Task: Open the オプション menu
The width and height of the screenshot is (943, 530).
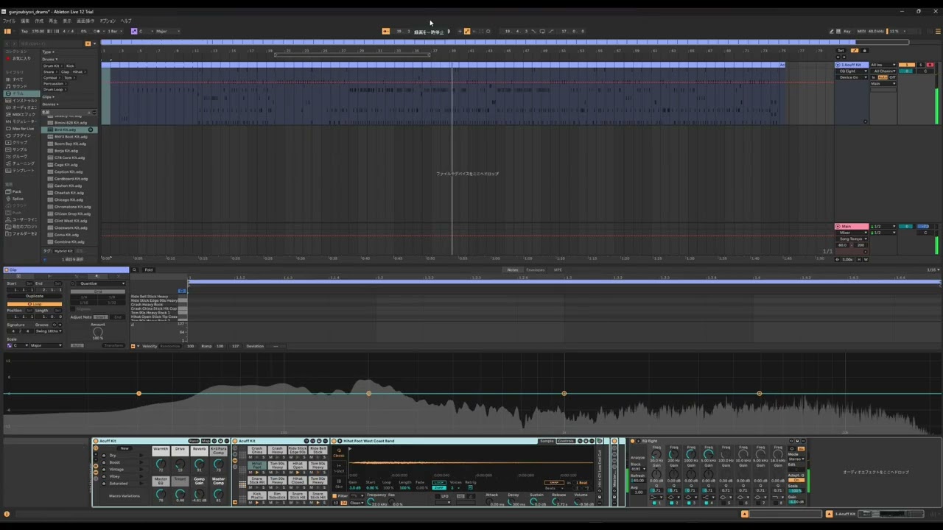Action: click(108, 21)
